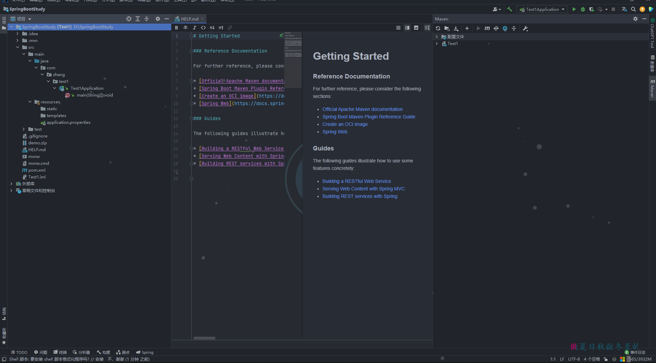This screenshot has height=363, width=656.
Task: Start debugging with the green bug icon
Action: tap(583, 9)
